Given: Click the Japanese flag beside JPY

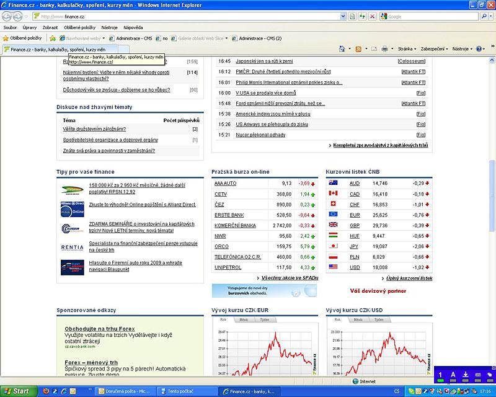Looking at the screenshot, I should point(333,246).
